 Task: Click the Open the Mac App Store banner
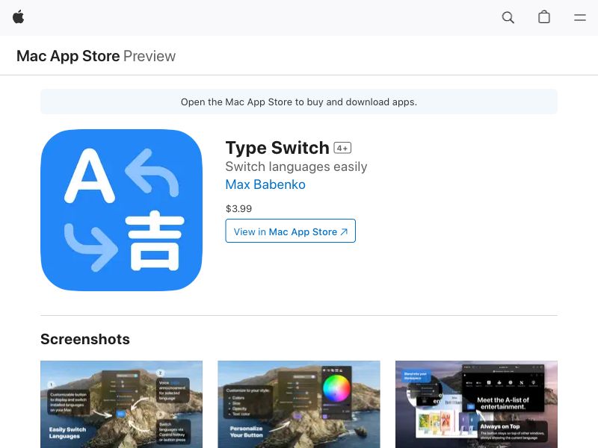[299, 102]
